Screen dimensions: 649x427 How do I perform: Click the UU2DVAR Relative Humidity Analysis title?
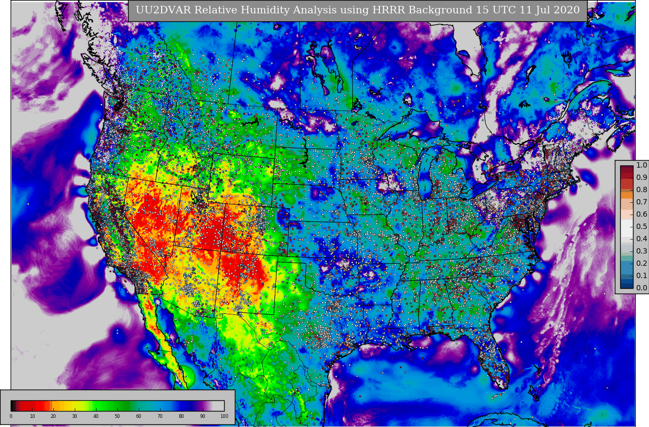click(x=358, y=10)
